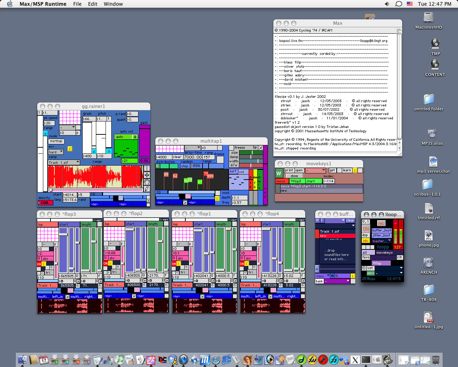Open the flag input menu in menu bar

click(x=410, y=4)
